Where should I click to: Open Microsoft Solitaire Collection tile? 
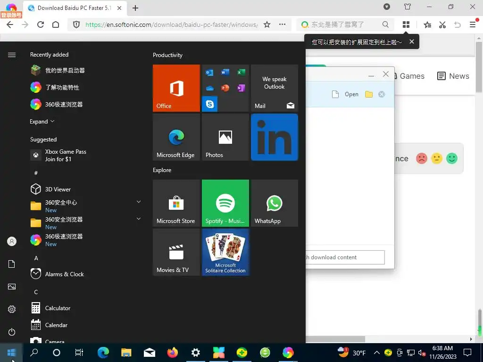225,252
